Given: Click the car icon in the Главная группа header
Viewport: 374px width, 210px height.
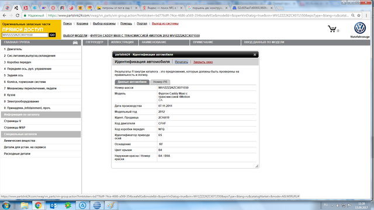Looking at the screenshot, I should [75, 43].
